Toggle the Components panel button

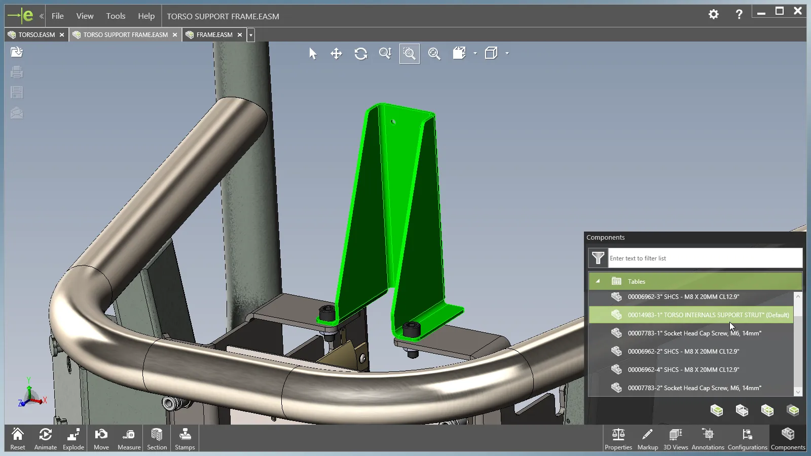(x=788, y=439)
